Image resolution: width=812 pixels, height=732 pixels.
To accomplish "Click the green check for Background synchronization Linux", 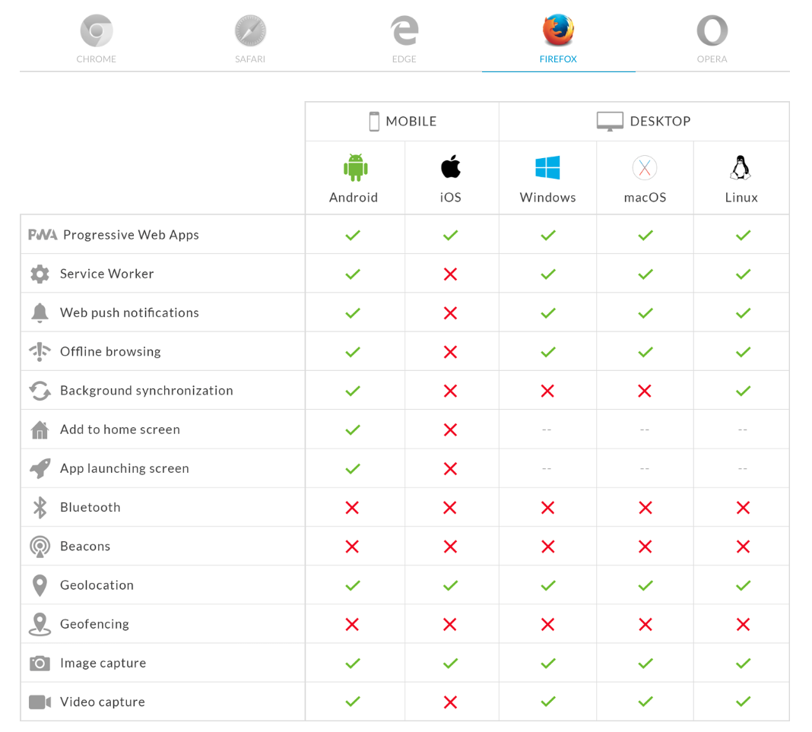I will click(x=743, y=391).
